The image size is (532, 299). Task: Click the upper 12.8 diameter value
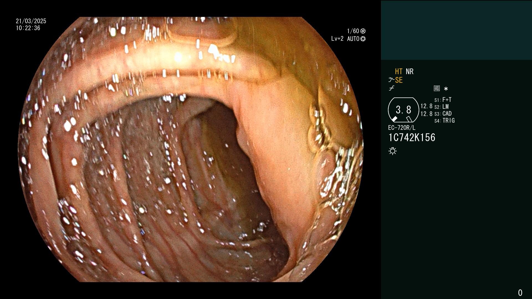(426, 106)
